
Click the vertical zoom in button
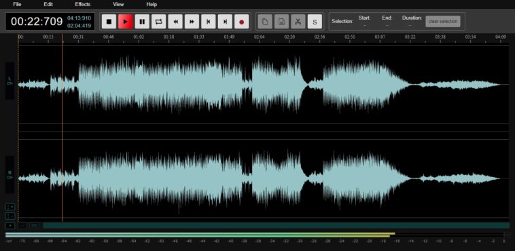click(x=10, y=207)
